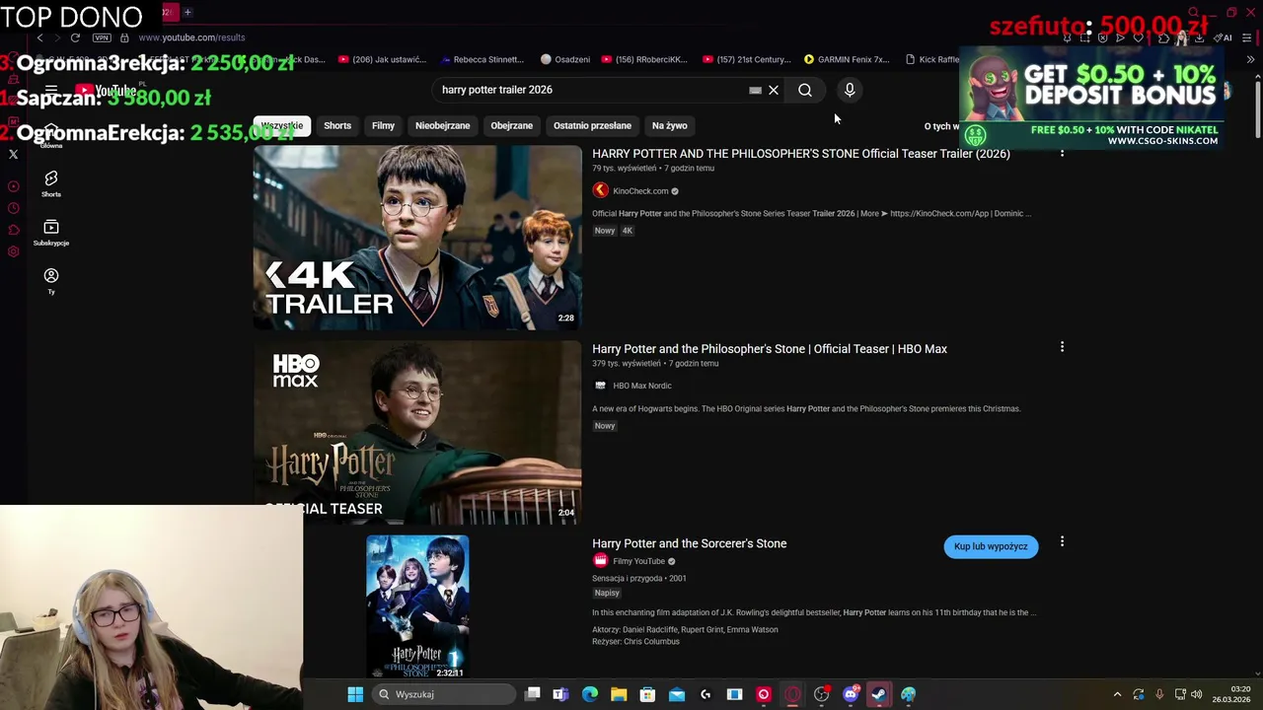Screen dimensions: 1263x710
Task: Click the address bar youtube.com/results
Action: click(x=191, y=37)
